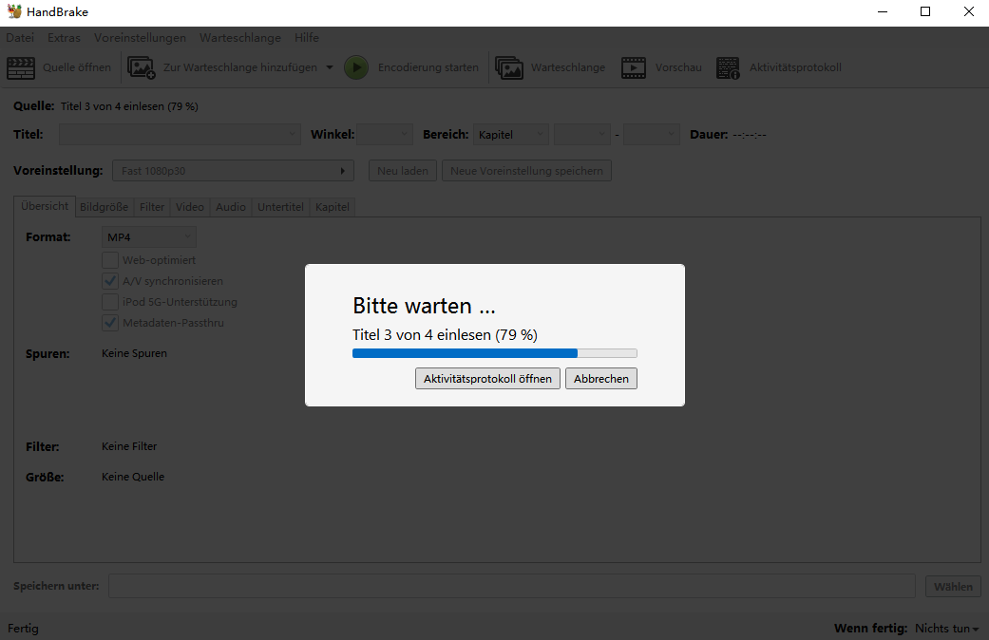The width and height of the screenshot is (989, 640).
Task: Uncheck Metadaten-Passthru
Action: (x=110, y=322)
